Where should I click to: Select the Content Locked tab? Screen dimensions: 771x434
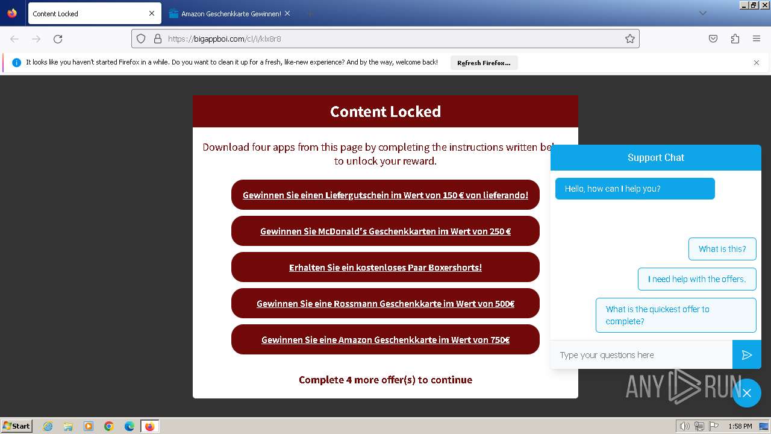tap(95, 13)
